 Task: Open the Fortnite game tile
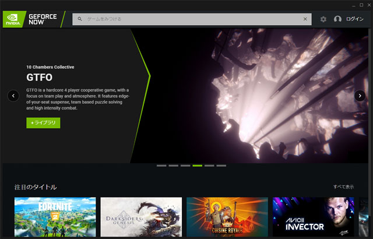55,217
